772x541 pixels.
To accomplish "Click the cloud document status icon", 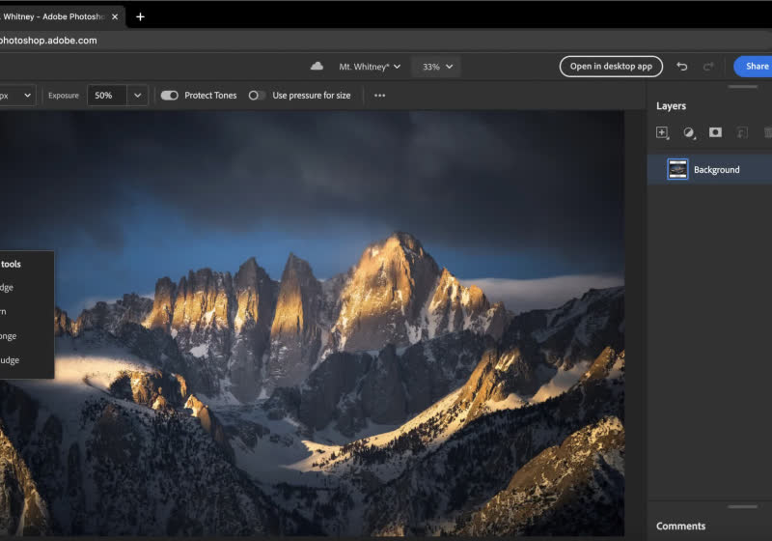I will pos(317,66).
